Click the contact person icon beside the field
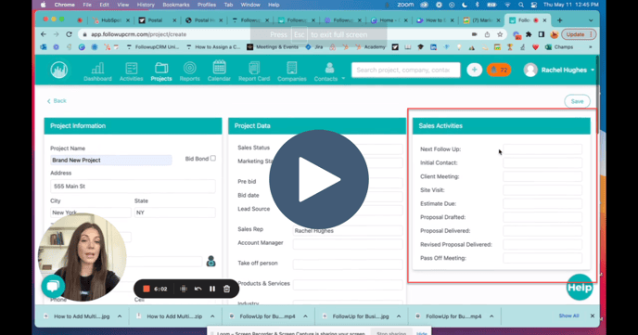638x335 pixels. [x=211, y=261]
